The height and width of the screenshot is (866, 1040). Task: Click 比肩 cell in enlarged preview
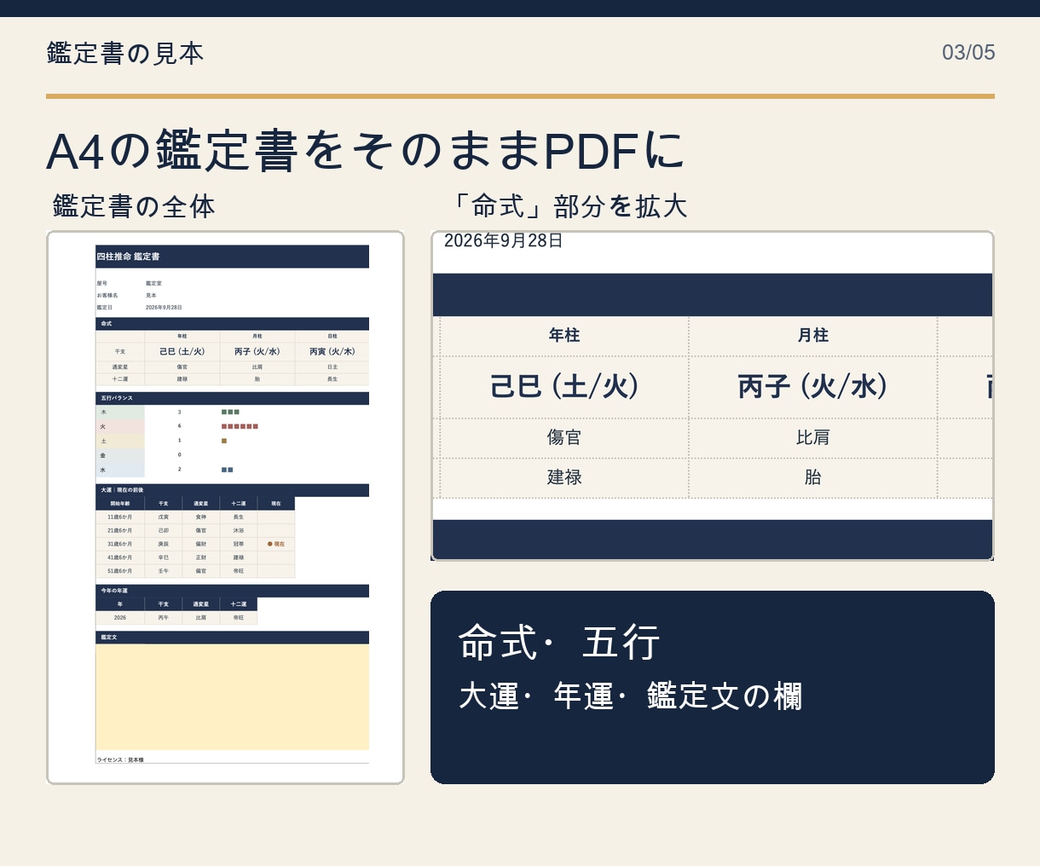[813, 437]
